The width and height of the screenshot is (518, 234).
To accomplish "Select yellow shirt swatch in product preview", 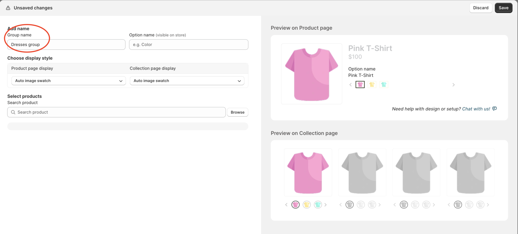I will pyautogui.click(x=372, y=85).
